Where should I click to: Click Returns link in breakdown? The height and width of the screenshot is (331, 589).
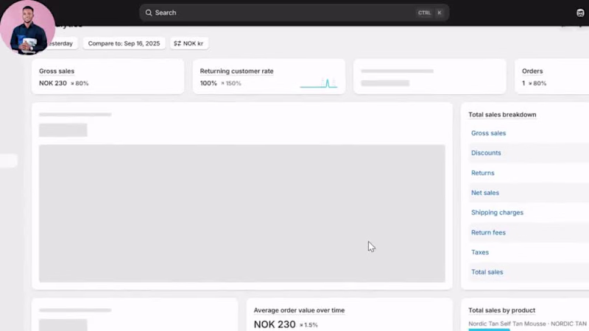(x=483, y=173)
